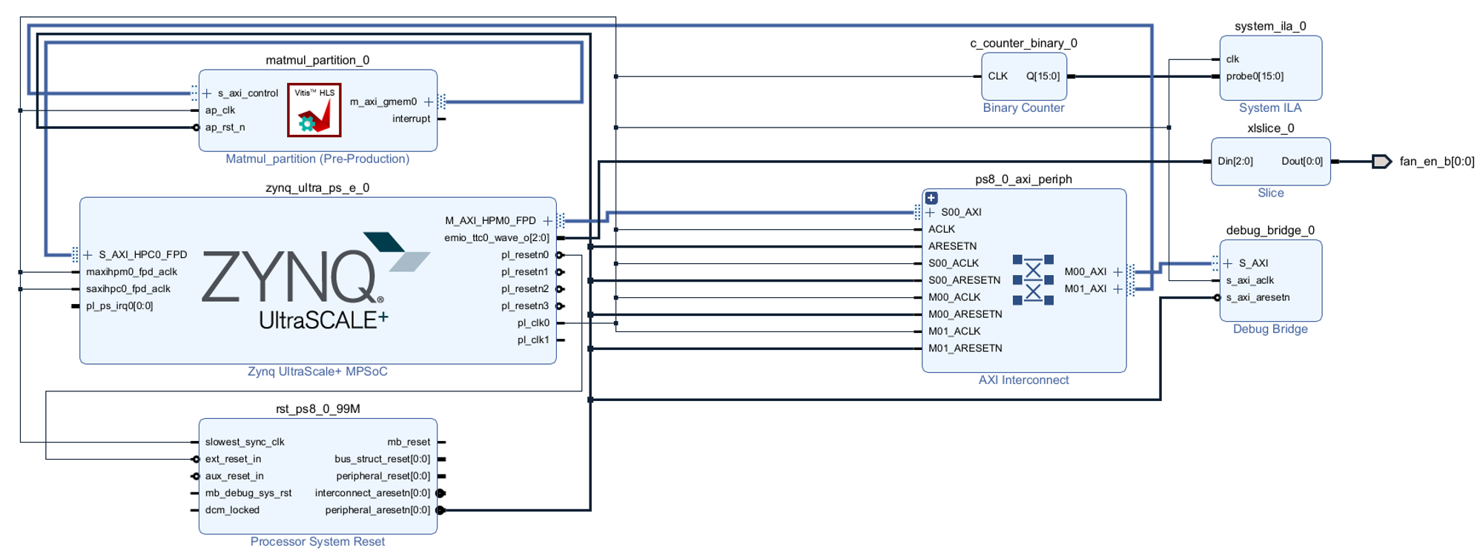Click the mb_reset output pin
Image resolution: width=1483 pixels, height=556 pixels.
point(409,442)
